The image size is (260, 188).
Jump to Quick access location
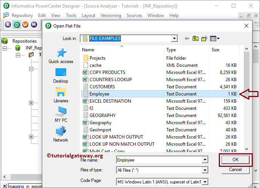tap(61, 56)
